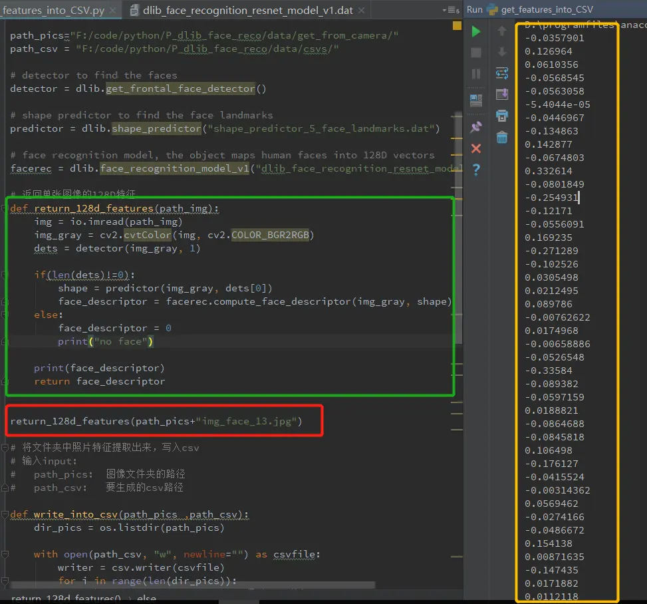647x604 pixels.
Task: Switch to dlib_face_recognition_resnet_model_v1.dat tab
Action: [247, 11]
